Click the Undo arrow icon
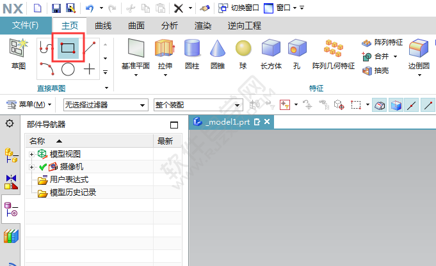The image size is (436, 266). click(x=90, y=8)
